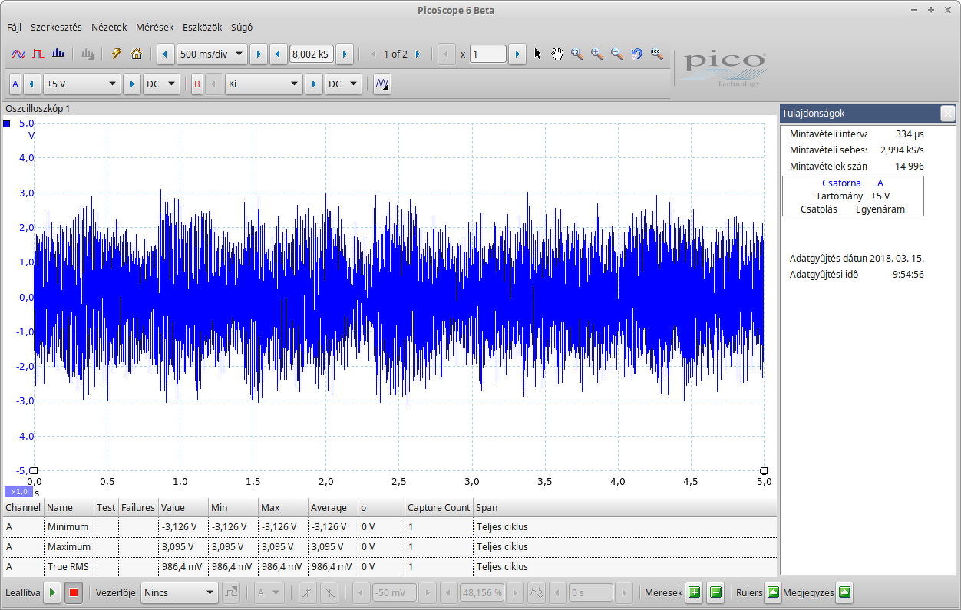This screenshot has width=961, height=610.
Task: Open math channels waveform button
Action: click(381, 84)
